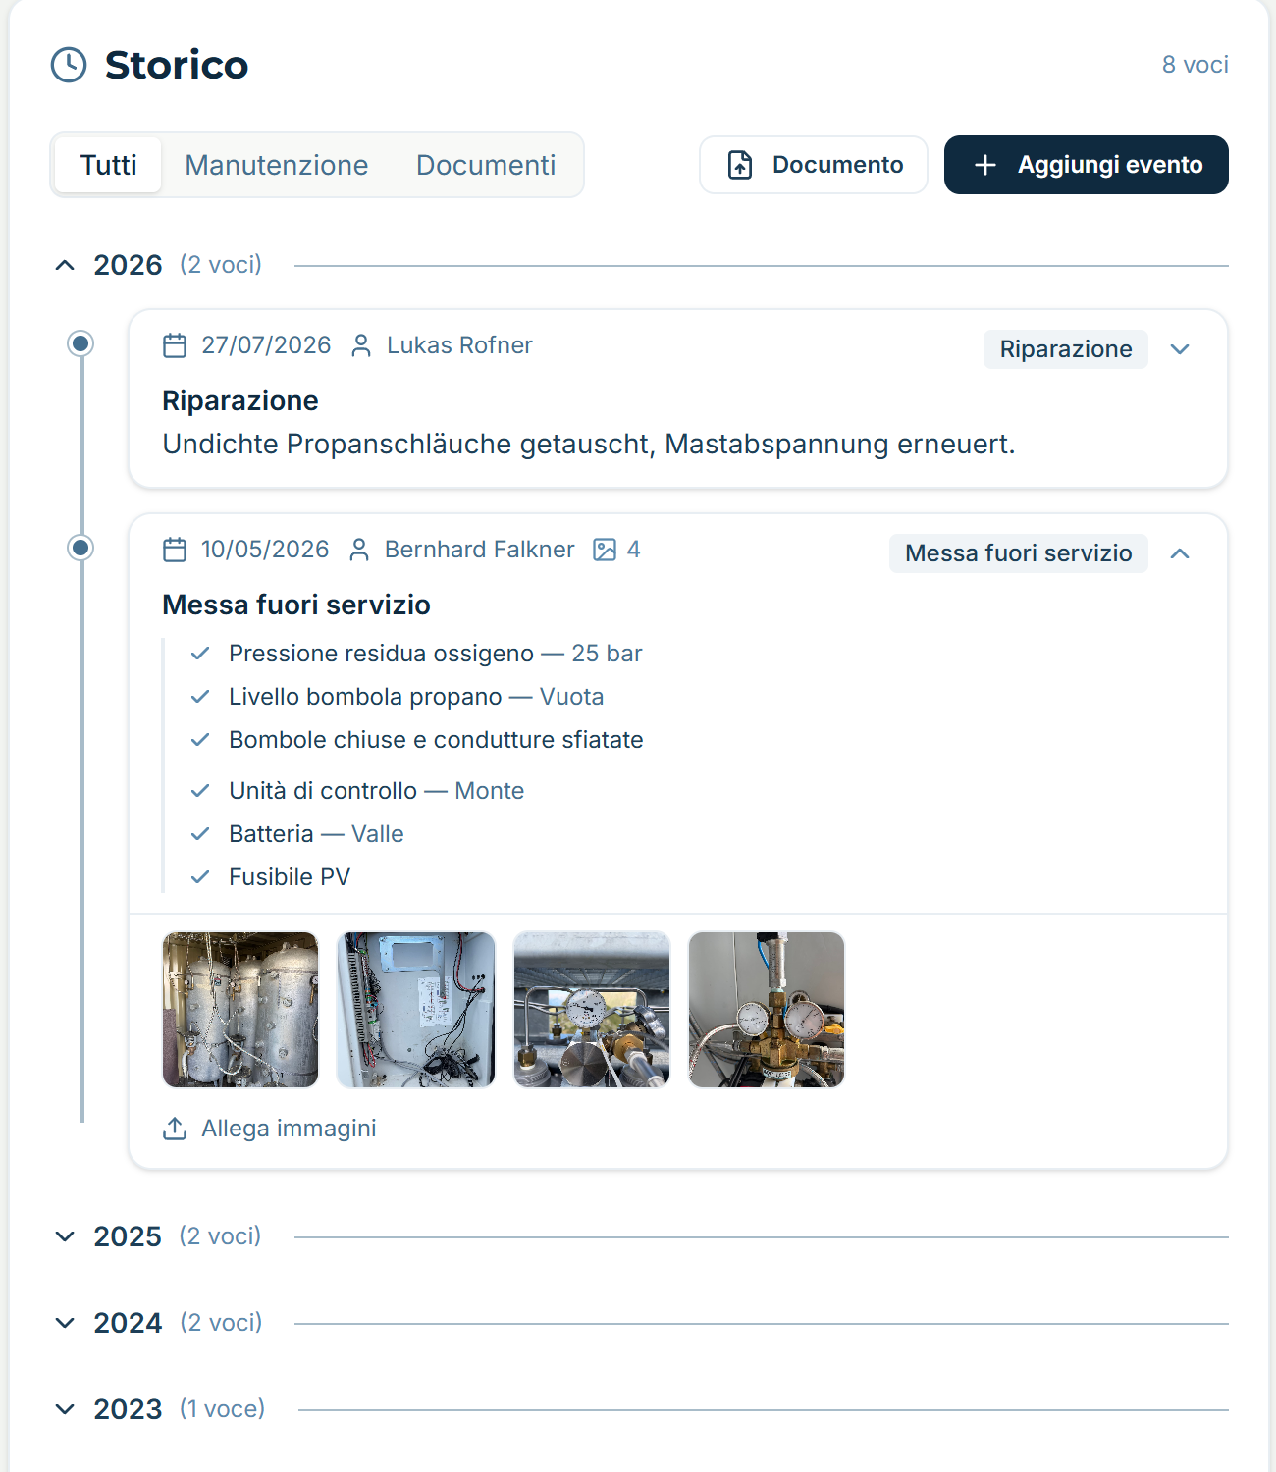Click the Storico clock icon
Viewport: 1276px width, 1472px height.
(x=69, y=65)
